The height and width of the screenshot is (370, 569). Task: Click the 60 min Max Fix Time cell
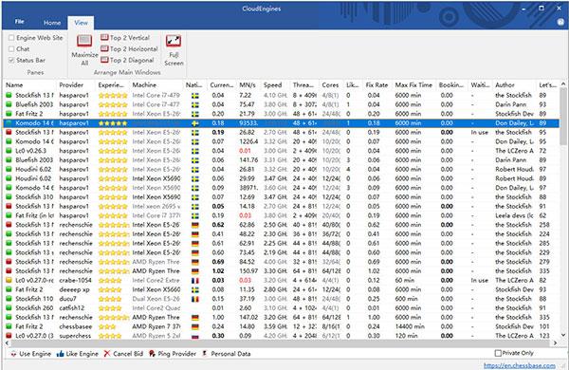pos(405,280)
